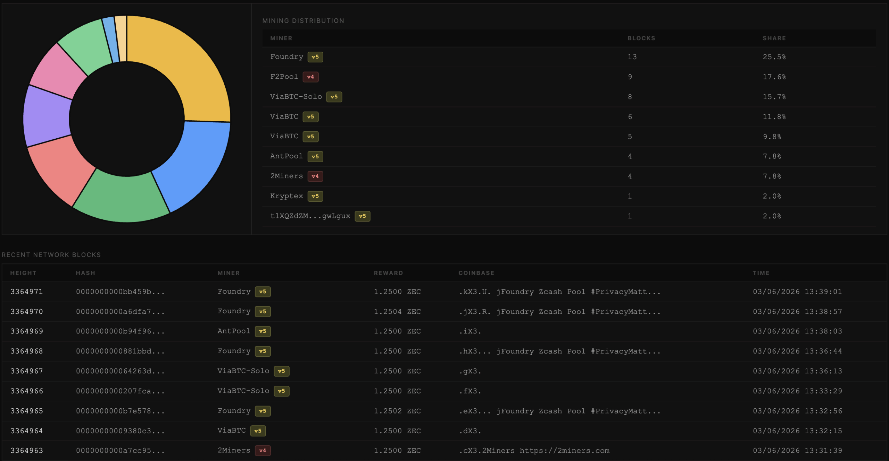
Task: Click reward 1.2502 ZEC
Action: pyautogui.click(x=397, y=411)
